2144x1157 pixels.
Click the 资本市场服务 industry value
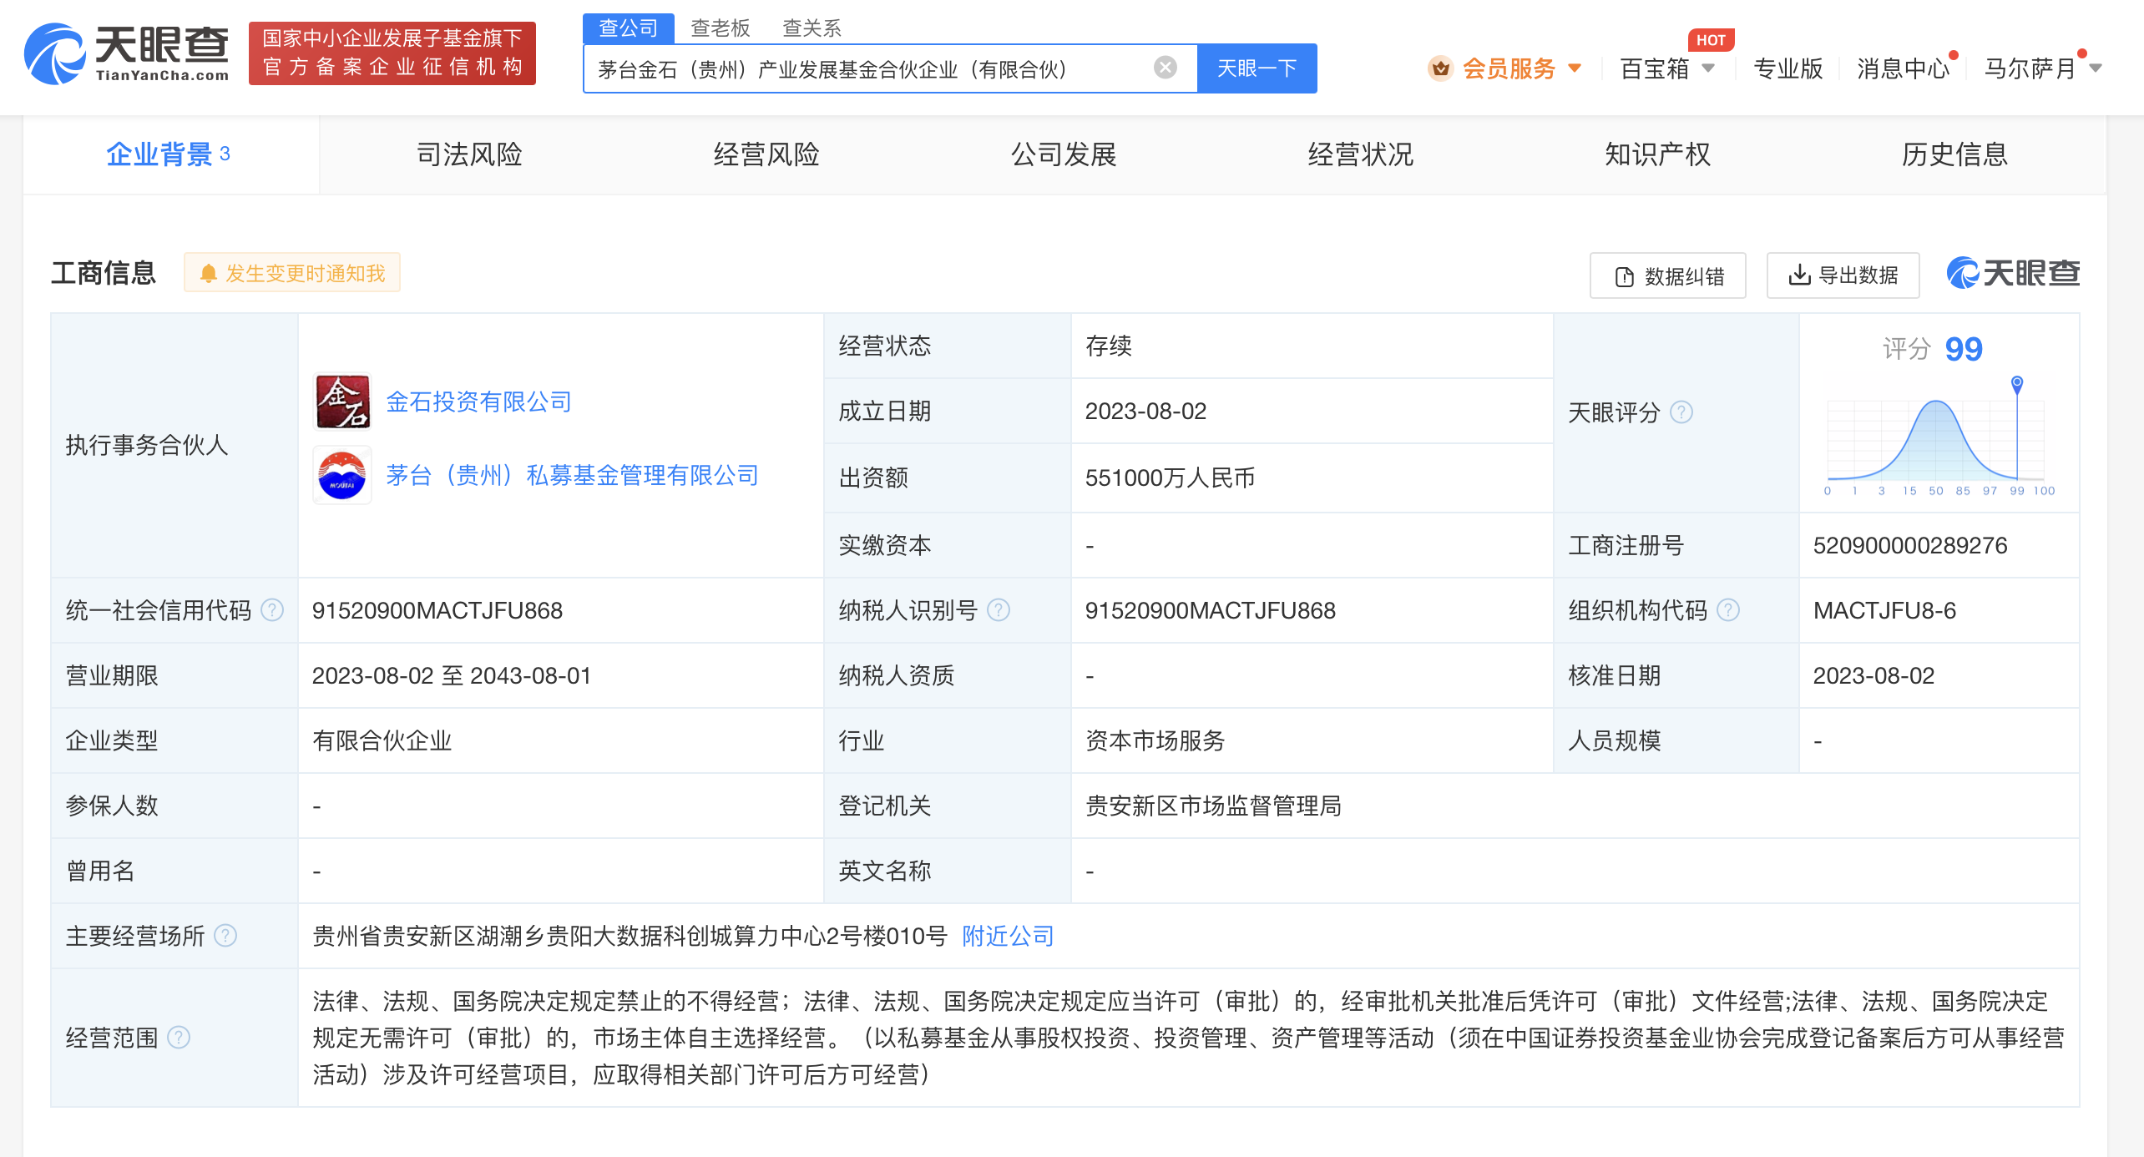click(1155, 740)
